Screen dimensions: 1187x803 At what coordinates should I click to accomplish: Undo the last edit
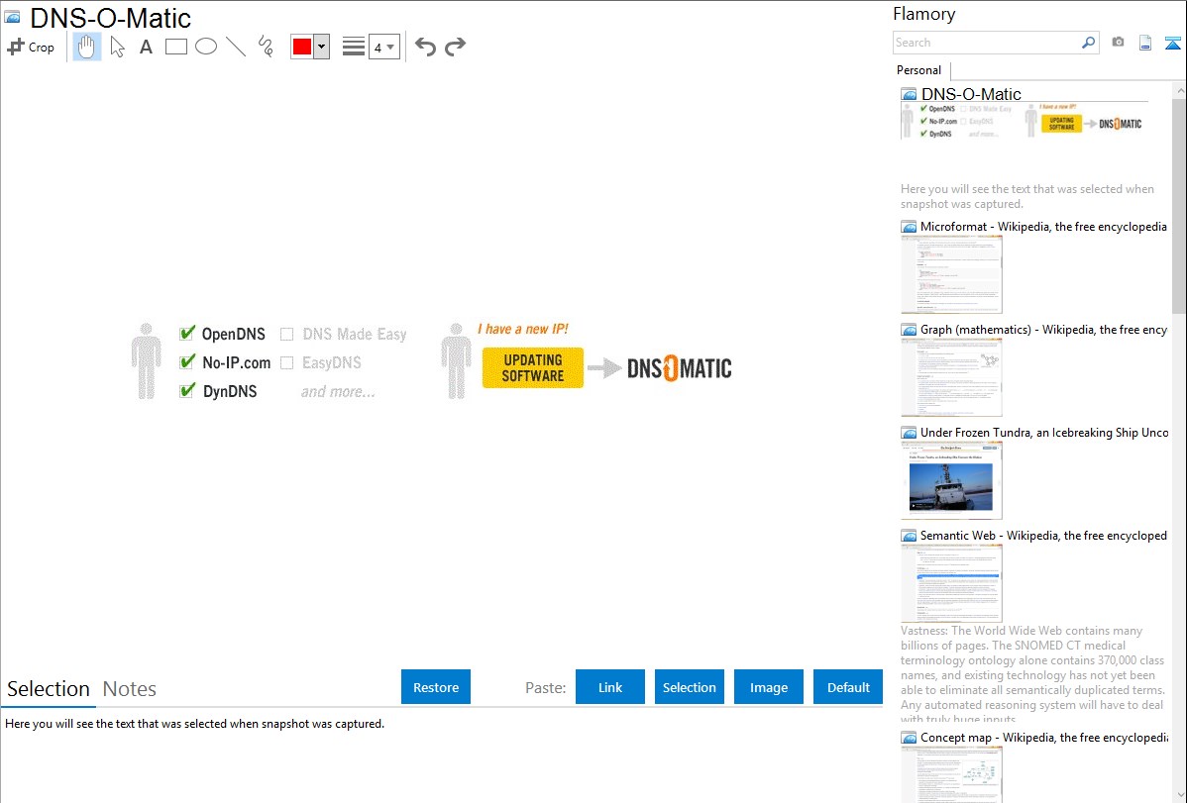[425, 47]
